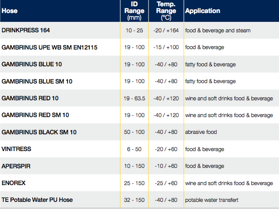The height and width of the screenshot is (209, 279).
Task: Select the potable water transfert application cell
Action: tap(211, 200)
